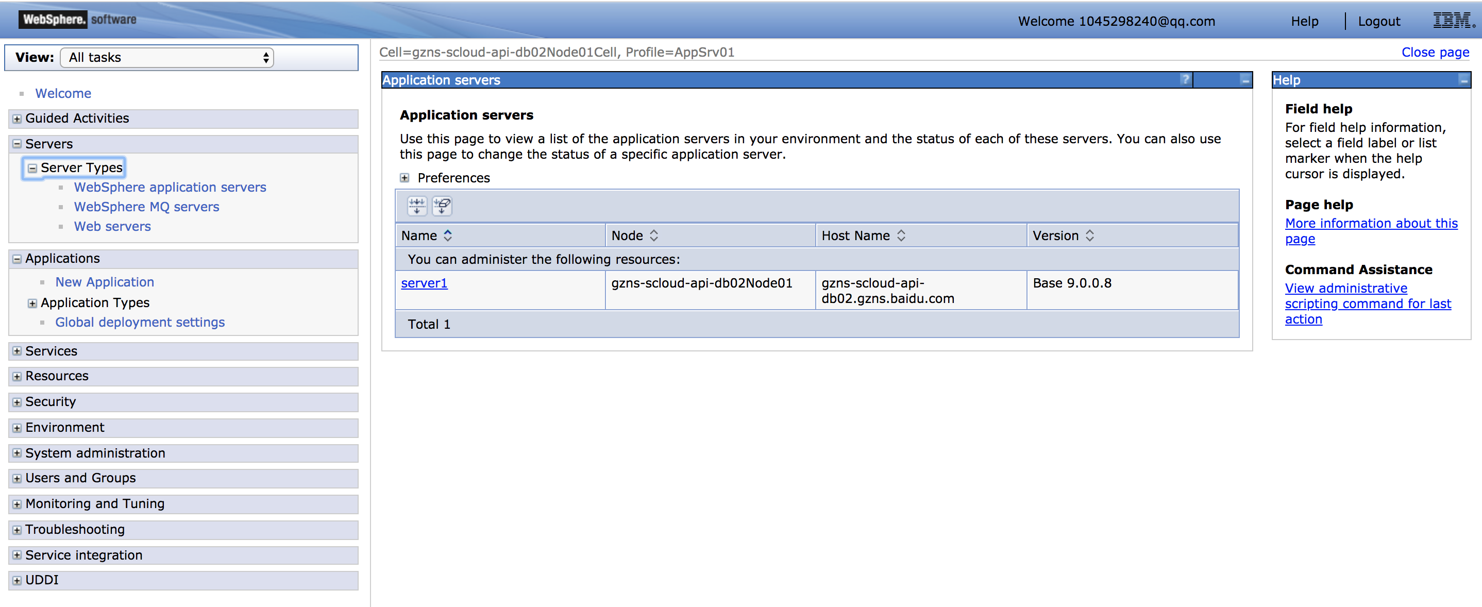Select All tasks from View dropdown
This screenshot has width=1482, height=607.
coord(165,58)
